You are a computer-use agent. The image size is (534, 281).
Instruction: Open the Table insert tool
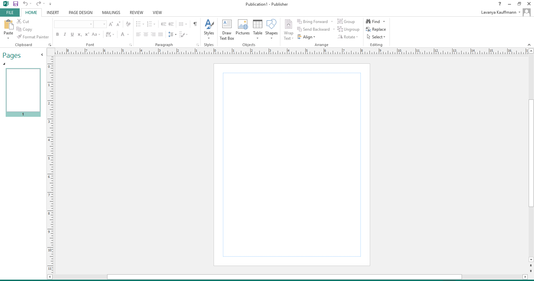pos(257,29)
